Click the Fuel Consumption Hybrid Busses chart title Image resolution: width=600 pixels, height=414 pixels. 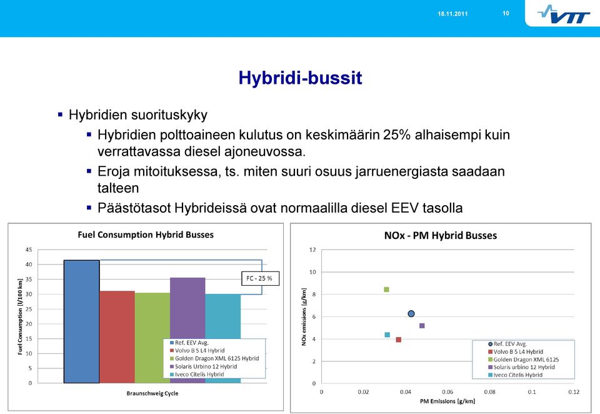pos(146,235)
